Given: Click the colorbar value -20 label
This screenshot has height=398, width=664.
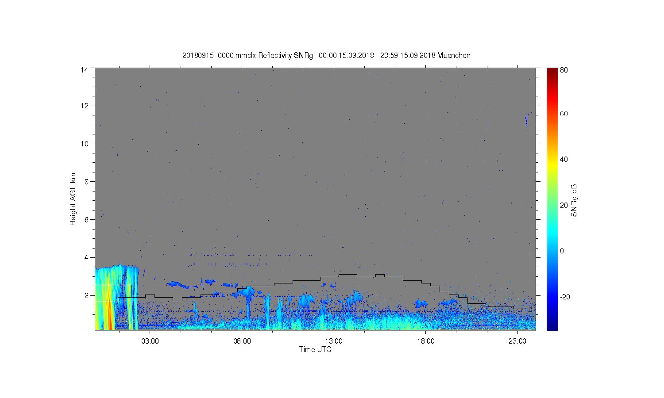Looking at the screenshot, I should coord(565,296).
